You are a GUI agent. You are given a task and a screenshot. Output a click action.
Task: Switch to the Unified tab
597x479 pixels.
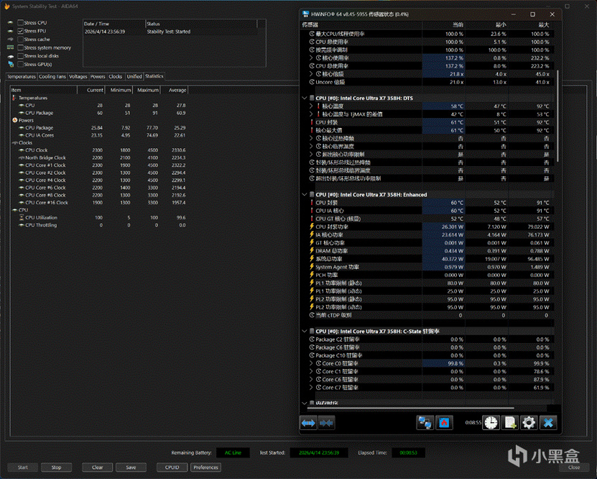coord(134,76)
